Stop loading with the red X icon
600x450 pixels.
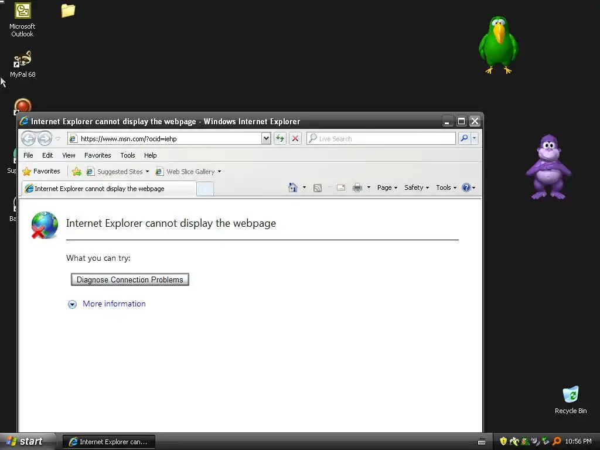295,138
